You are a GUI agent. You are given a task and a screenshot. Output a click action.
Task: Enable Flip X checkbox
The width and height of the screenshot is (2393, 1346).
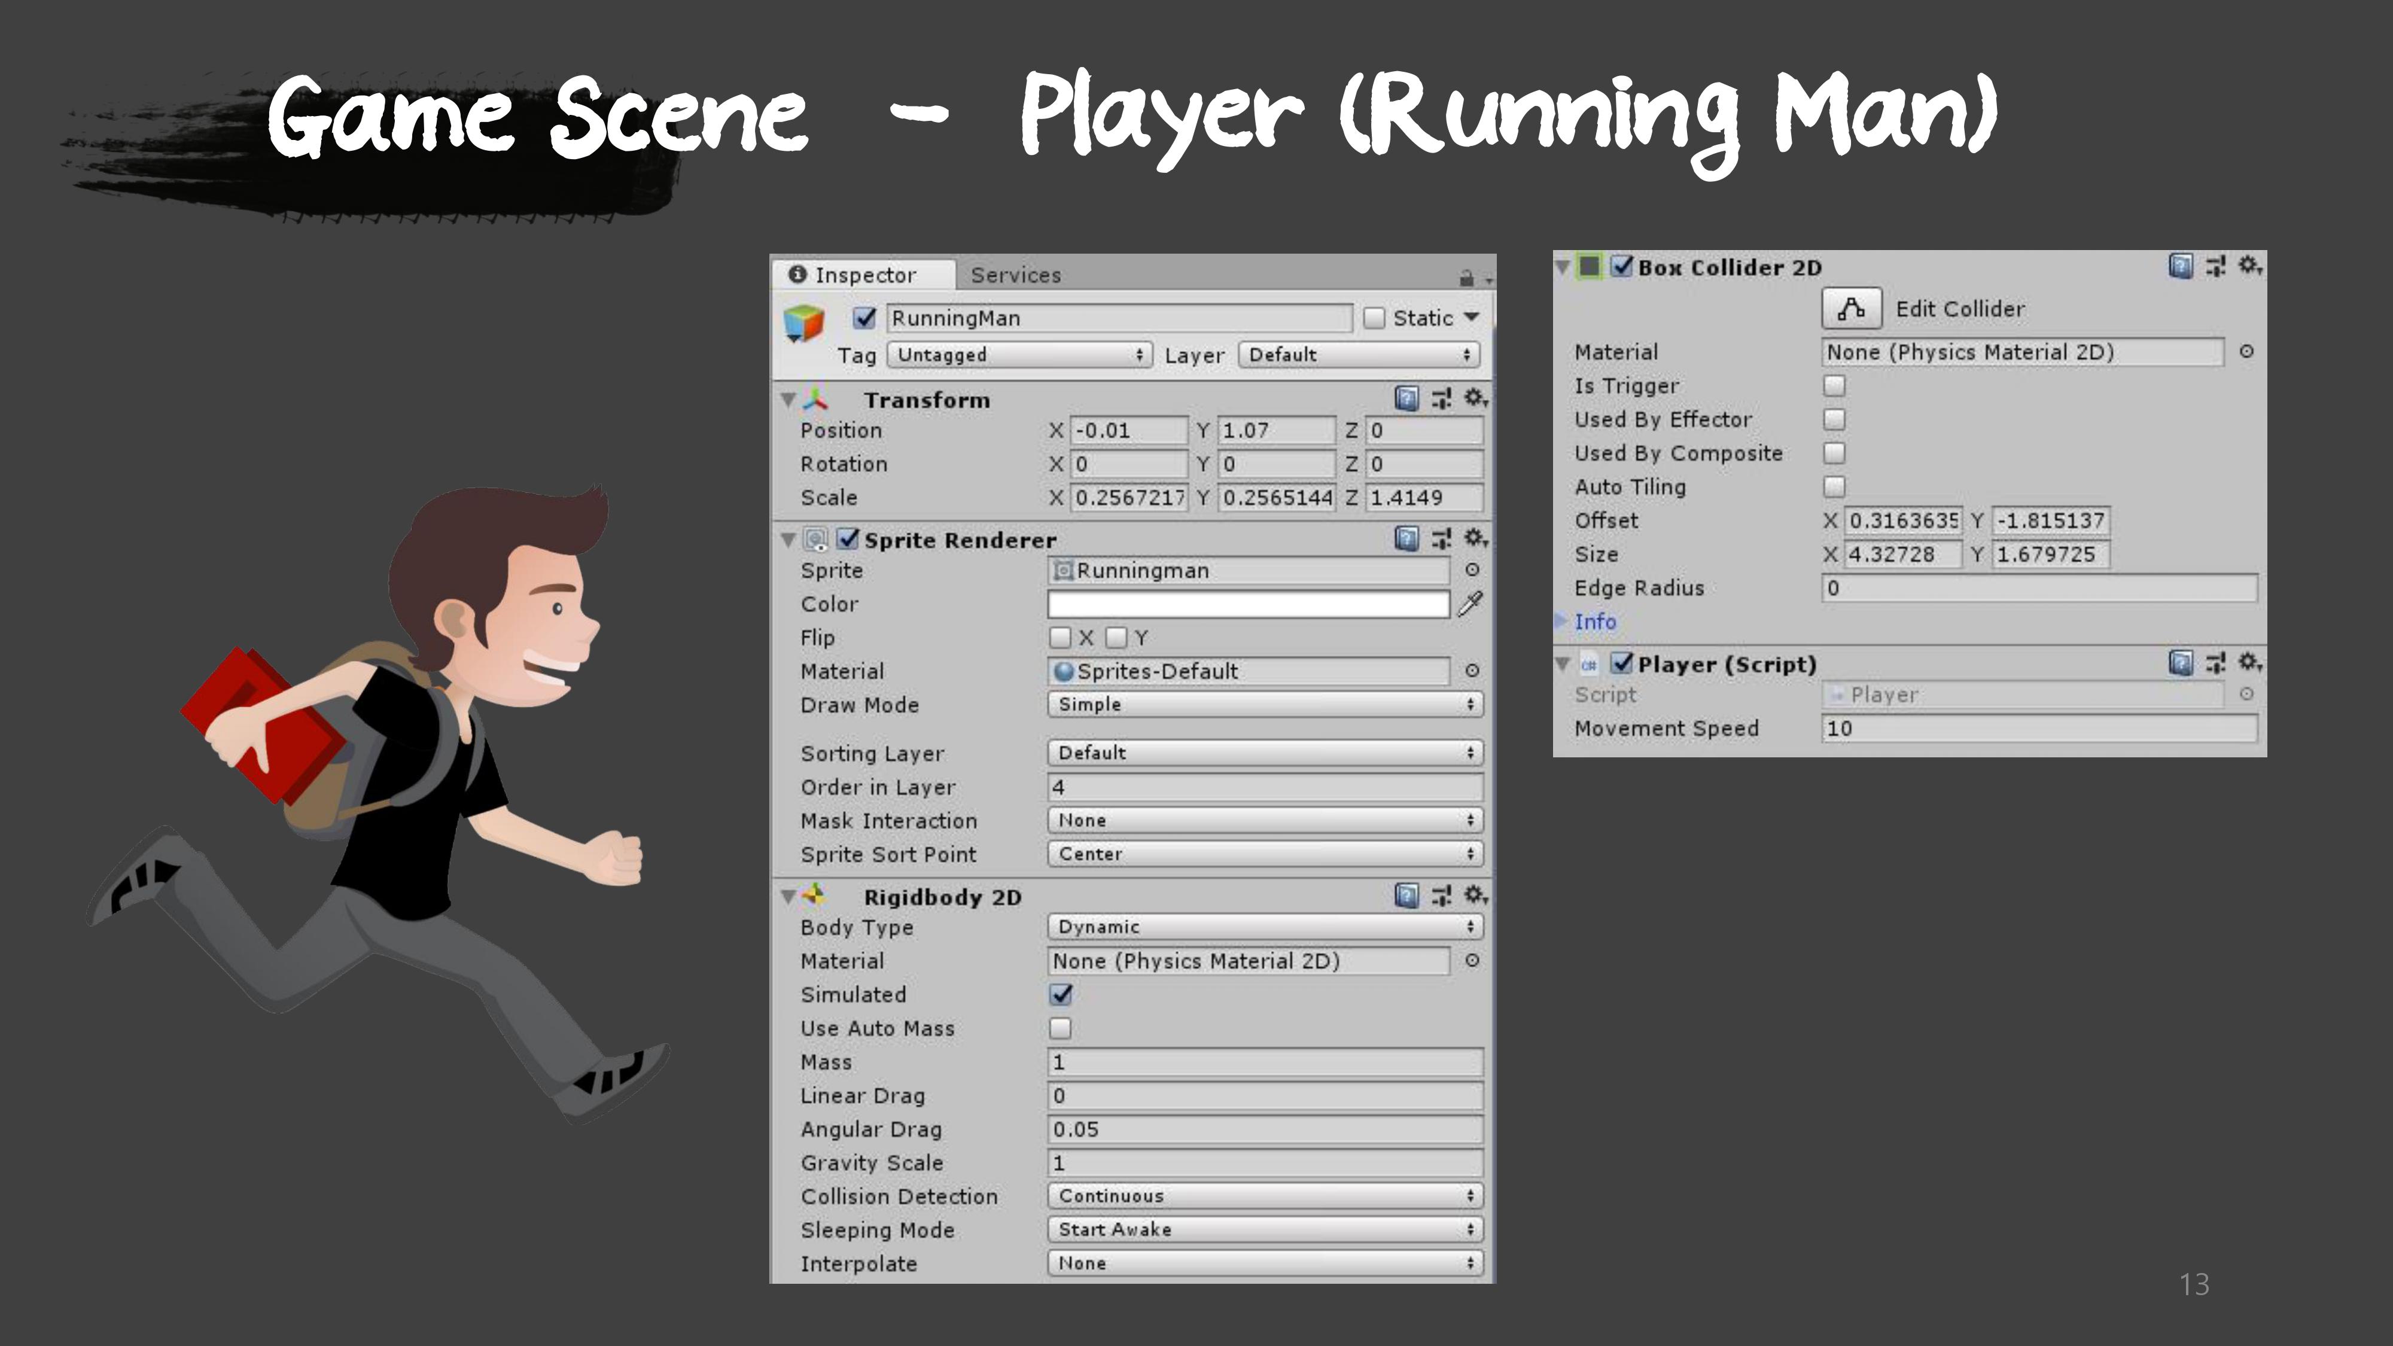pos(1060,637)
